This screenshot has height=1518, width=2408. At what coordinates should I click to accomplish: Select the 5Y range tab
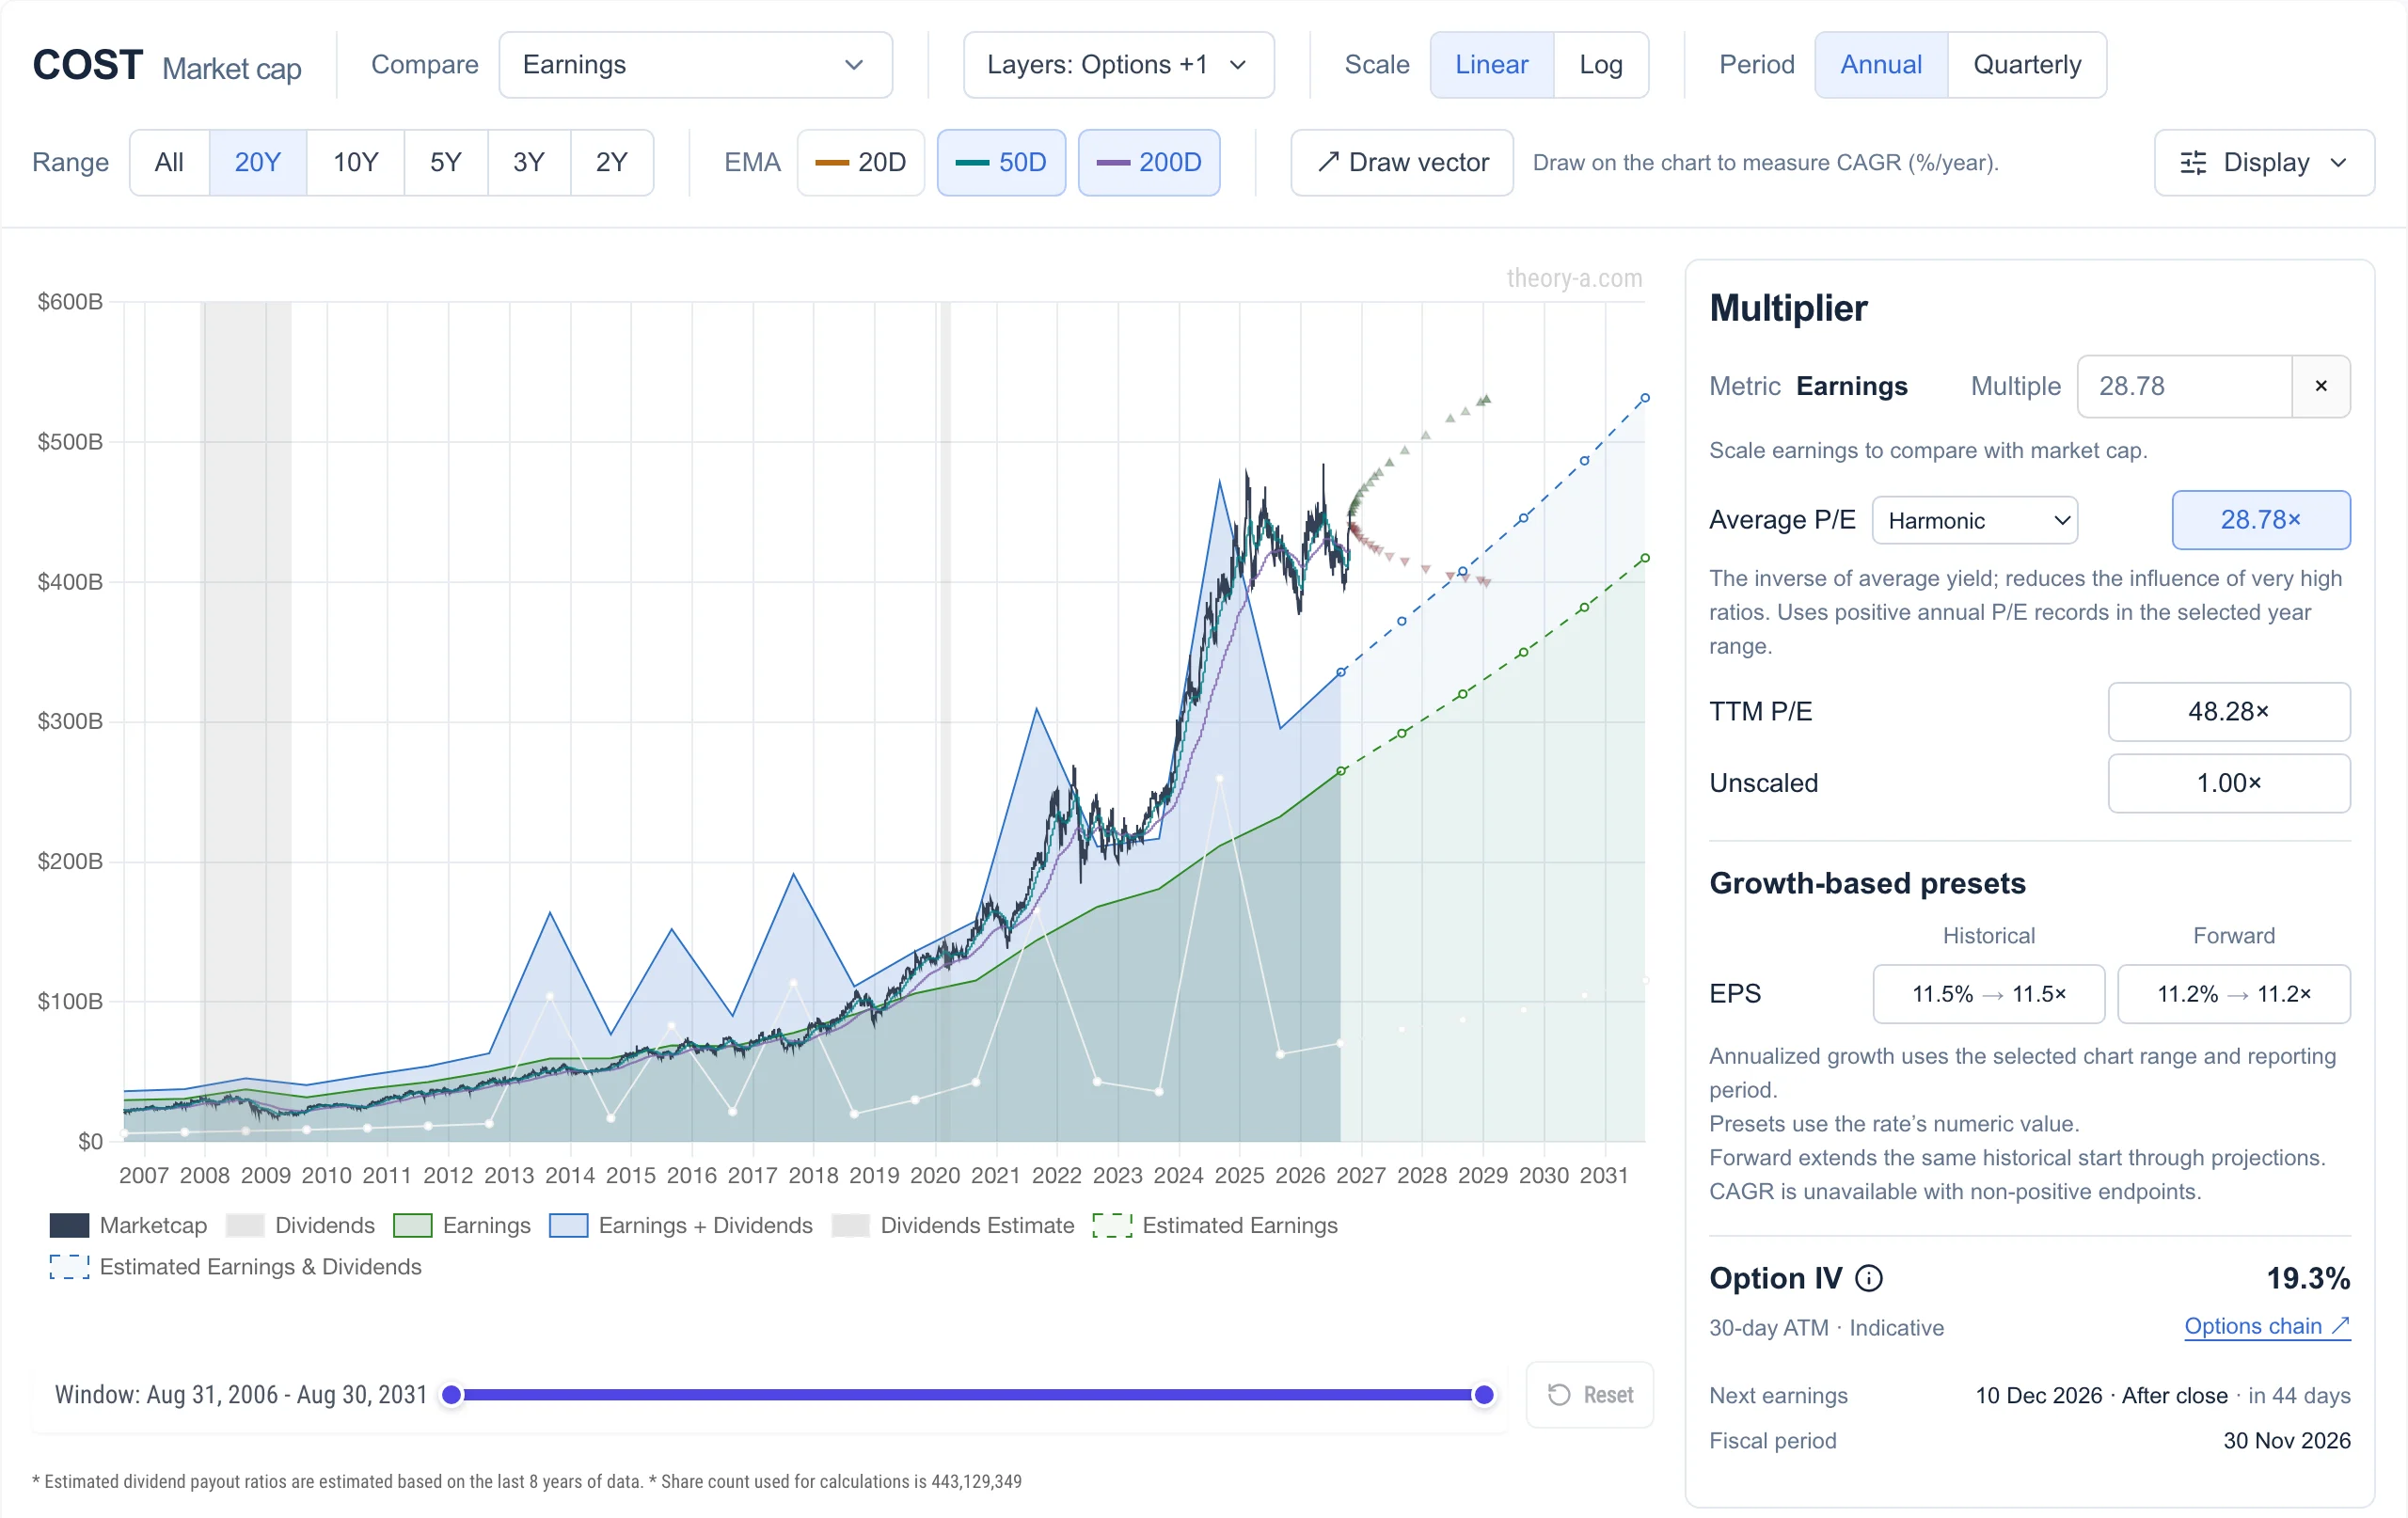(x=445, y=162)
